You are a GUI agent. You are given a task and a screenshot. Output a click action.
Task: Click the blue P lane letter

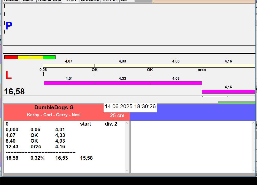click(x=9, y=26)
